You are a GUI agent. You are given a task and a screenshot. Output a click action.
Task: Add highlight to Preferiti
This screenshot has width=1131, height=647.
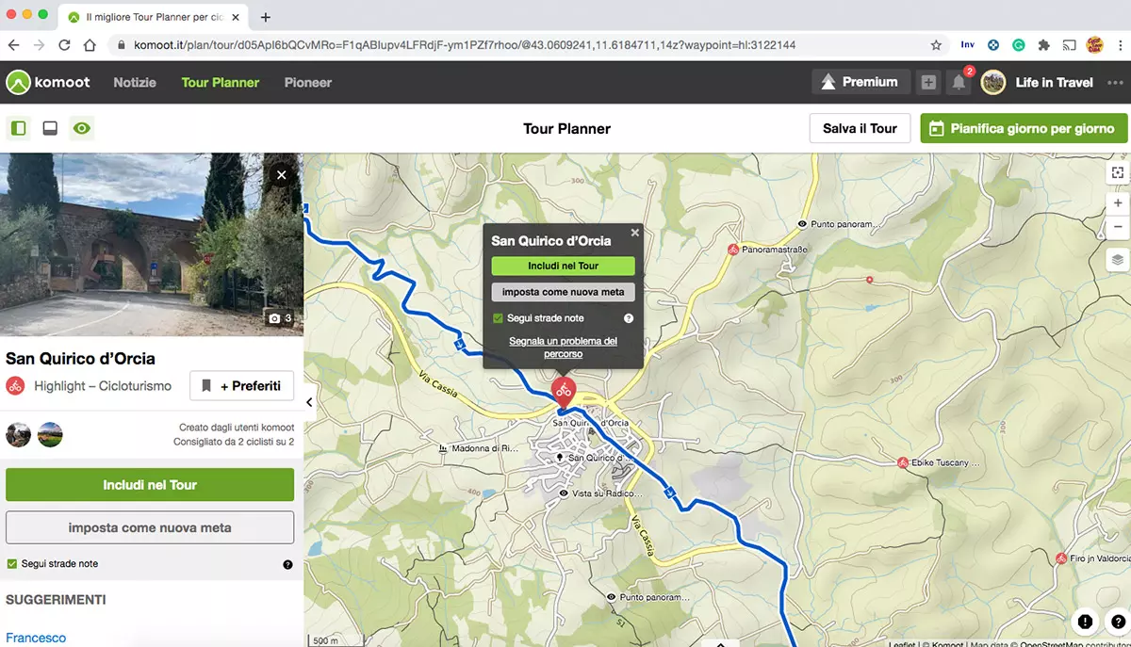click(x=242, y=386)
